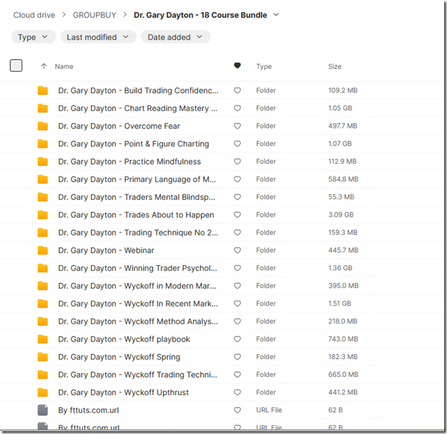Toggle the heart on Wyckoff Method Analys... folder
This screenshot has width=447, height=434.
tap(237, 321)
